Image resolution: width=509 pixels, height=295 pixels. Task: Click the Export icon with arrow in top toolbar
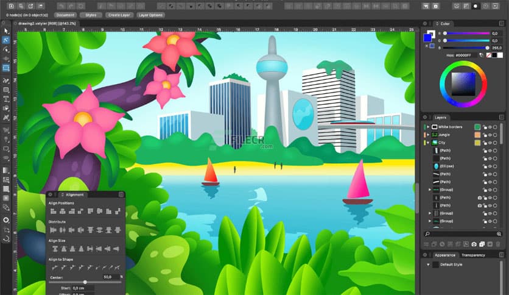30,6
